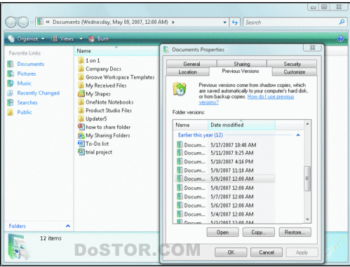The image size is (350, 267).
Task: Expand the address bar history dropdown
Action: (x=224, y=22)
